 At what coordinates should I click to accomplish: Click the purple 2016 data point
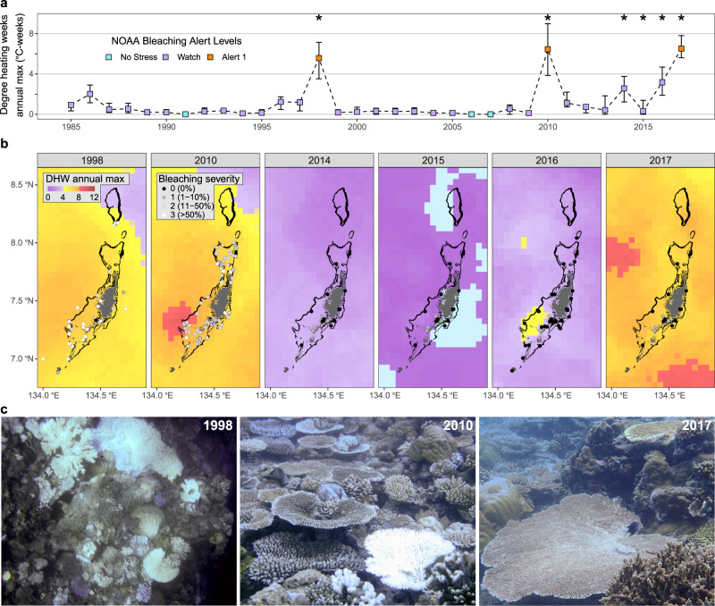click(662, 82)
